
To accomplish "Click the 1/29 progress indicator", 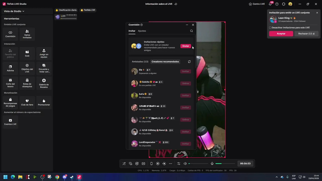I will pyautogui.click(x=66, y=17).
